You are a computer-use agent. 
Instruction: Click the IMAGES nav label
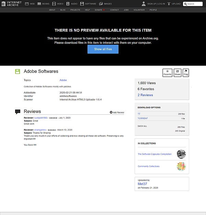click(108, 4)
